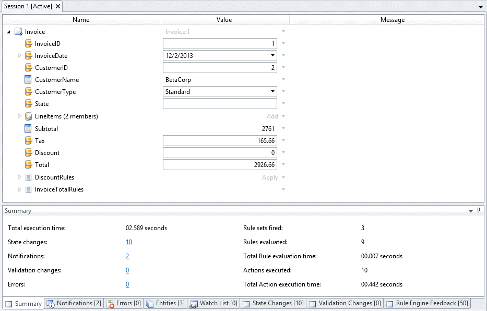
Task: Click the pin icon in Summary panel
Action: click(x=479, y=210)
